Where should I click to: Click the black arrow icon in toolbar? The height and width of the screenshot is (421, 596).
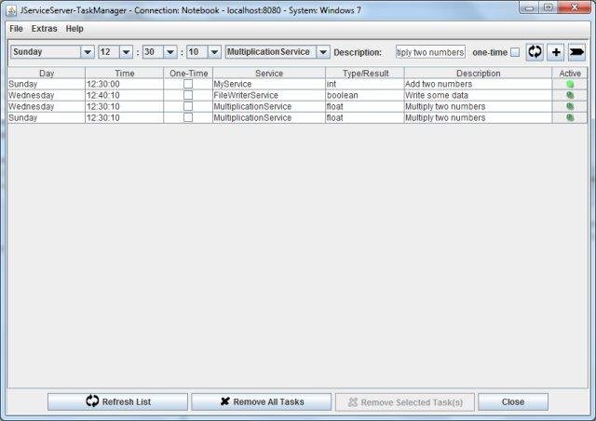tap(576, 52)
